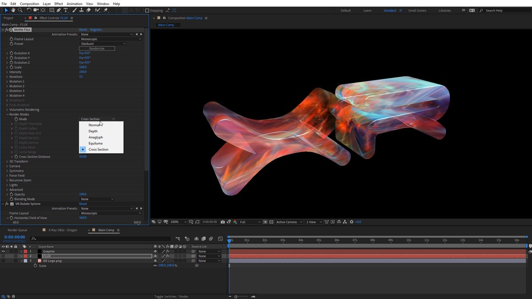
Task: Open the Active Camera view dropdown
Action: 289,222
